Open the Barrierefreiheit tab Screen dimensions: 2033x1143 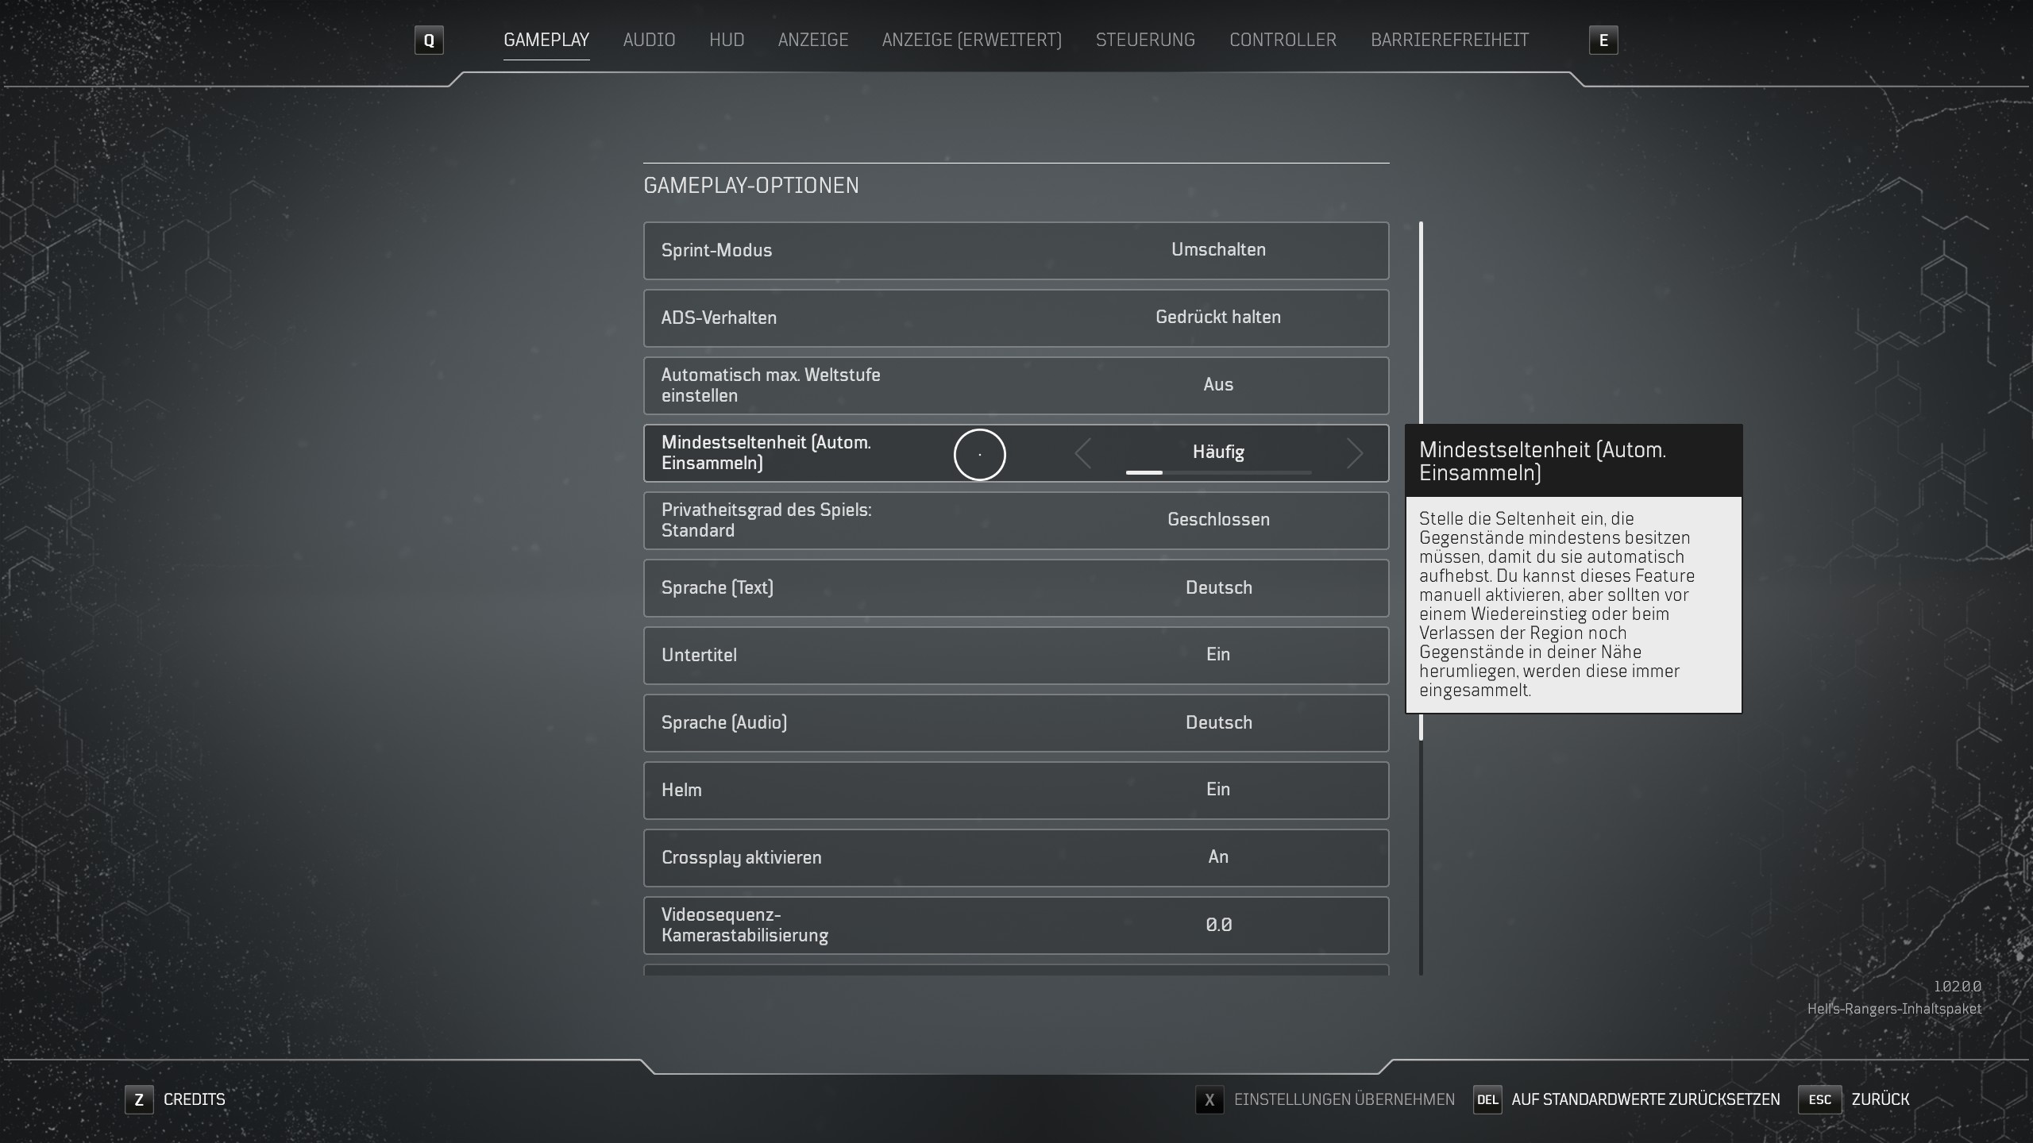click(1449, 40)
